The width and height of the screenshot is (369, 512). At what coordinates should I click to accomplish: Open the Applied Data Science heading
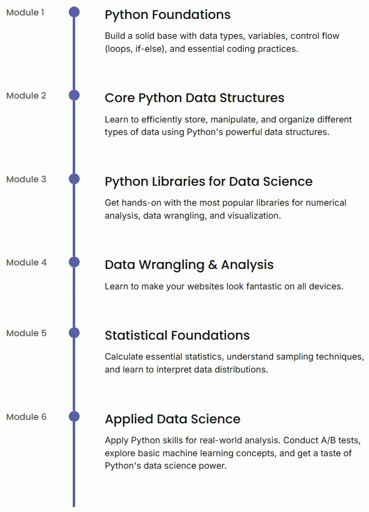[172, 419]
